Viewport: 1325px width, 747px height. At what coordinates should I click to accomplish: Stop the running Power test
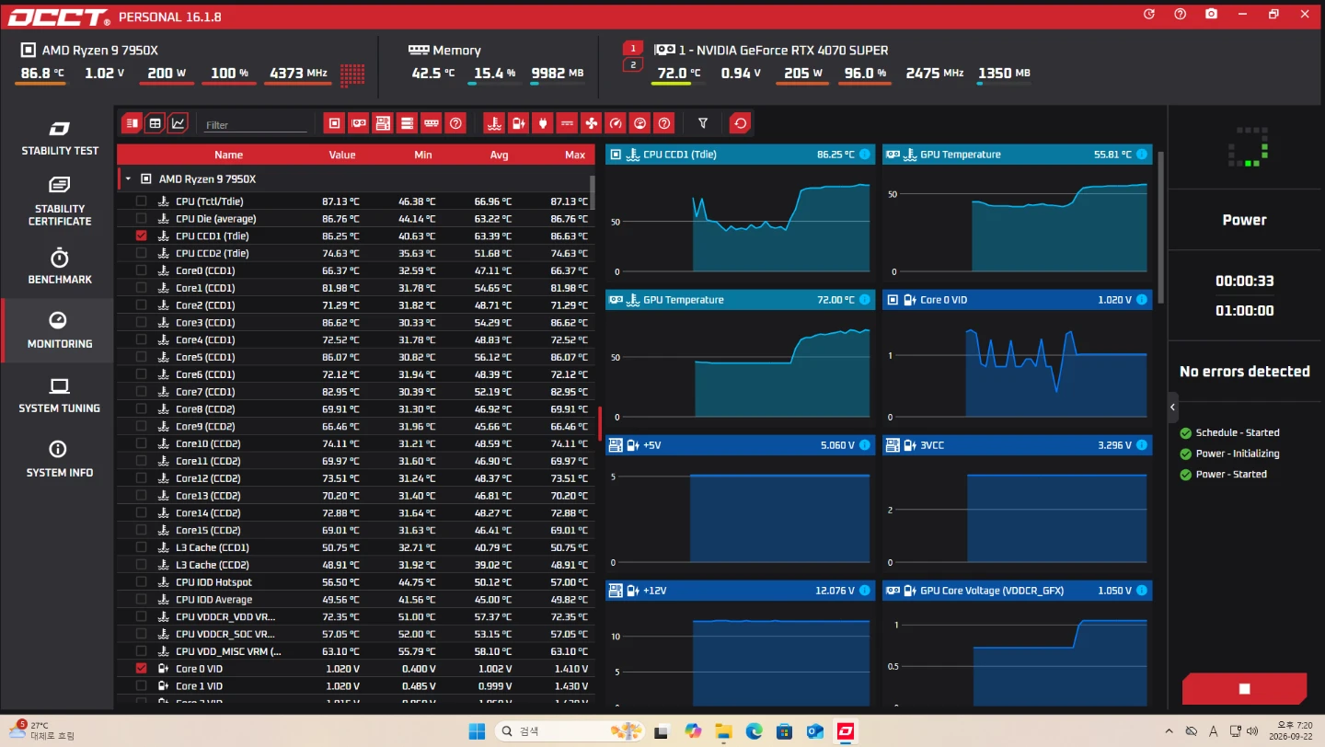click(1244, 688)
